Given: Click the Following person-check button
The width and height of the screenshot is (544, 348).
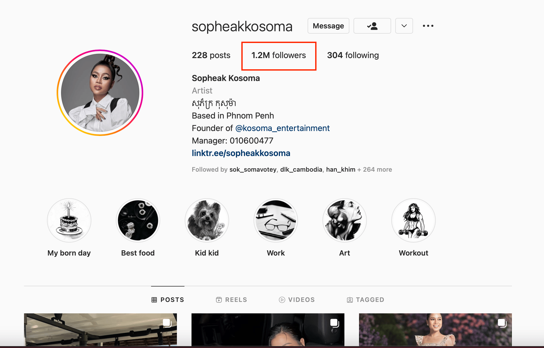Looking at the screenshot, I should tap(372, 26).
